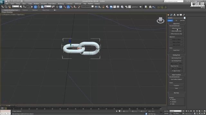The width and height of the screenshot is (206, 115).
Task: Open reference coordinate system dropdown
Action: 48,6
